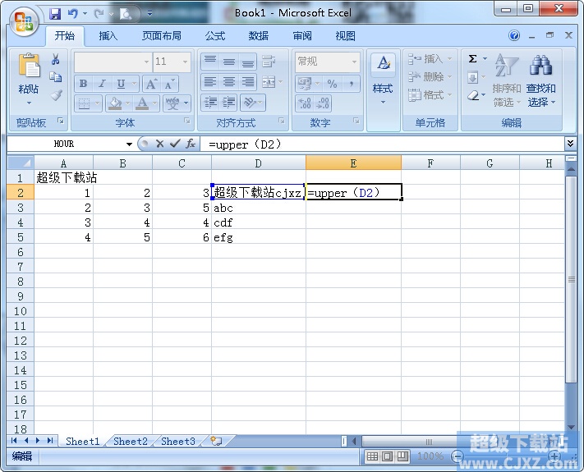Open the Review ribbon tab

pos(302,36)
